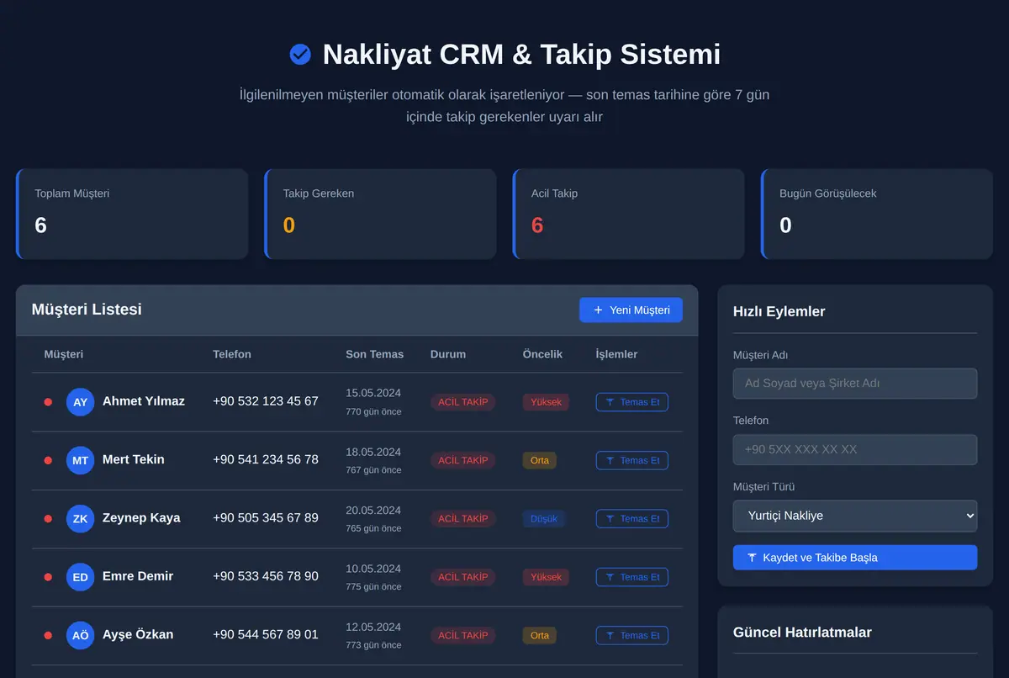
Task: Click the name Ahmet Yılmaz
Action: pos(144,401)
